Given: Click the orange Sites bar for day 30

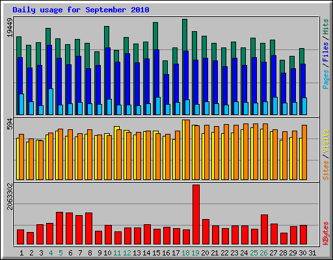Looking at the screenshot, I should tap(304, 152).
